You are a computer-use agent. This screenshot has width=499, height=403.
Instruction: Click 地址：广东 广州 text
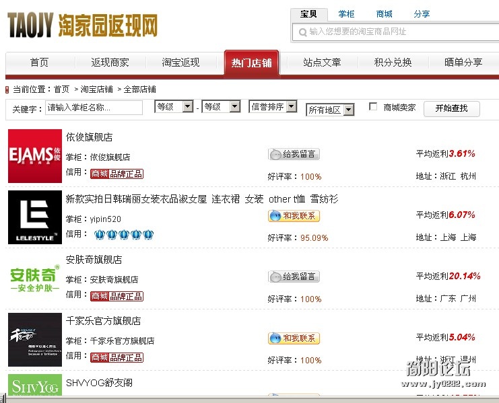(446, 299)
